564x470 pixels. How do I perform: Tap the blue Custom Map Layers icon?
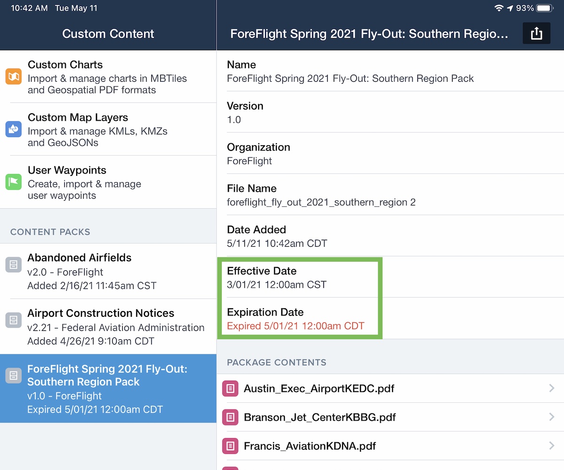click(14, 129)
